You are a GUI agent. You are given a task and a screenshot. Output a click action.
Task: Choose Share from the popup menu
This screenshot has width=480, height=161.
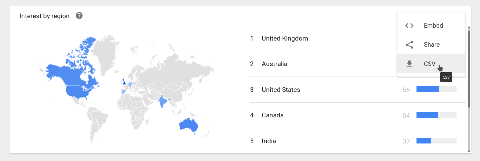click(x=431, y=45)
